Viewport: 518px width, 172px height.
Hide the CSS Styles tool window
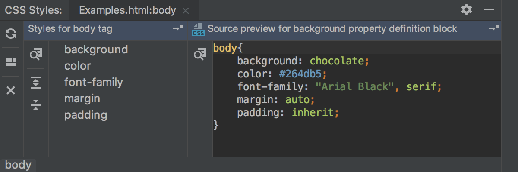coord(489,10)
